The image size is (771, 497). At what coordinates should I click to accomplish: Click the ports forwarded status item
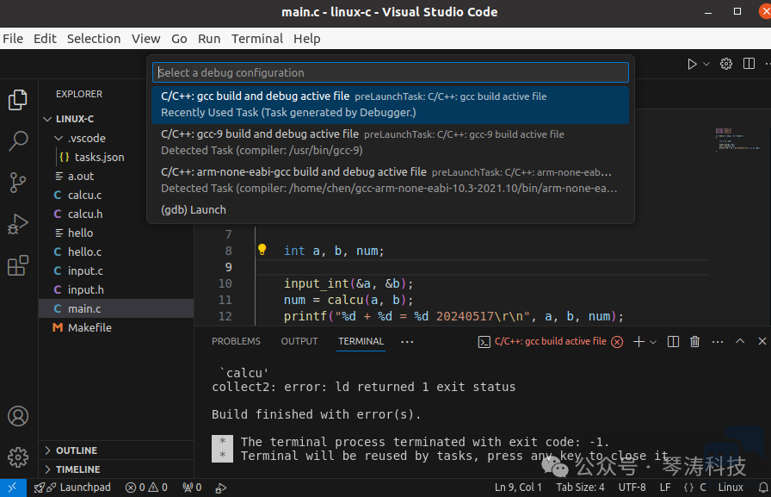click(192, 488)
